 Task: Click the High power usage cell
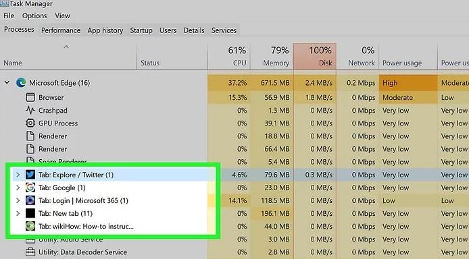(x=408, y=83)
